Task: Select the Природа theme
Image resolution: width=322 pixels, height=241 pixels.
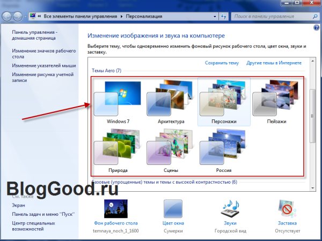Action: tap(118, 151)
